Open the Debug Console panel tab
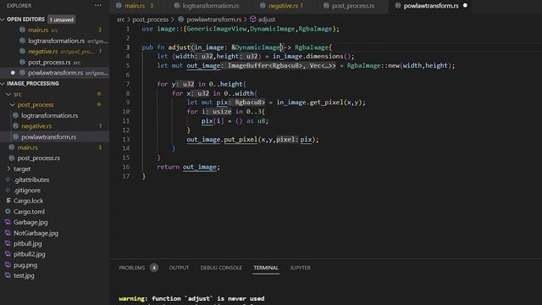The height and width of the screenshot is (305, 542). pos(221,268)
